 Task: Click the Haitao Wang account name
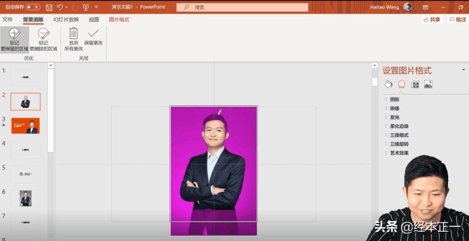coord(384,7)
